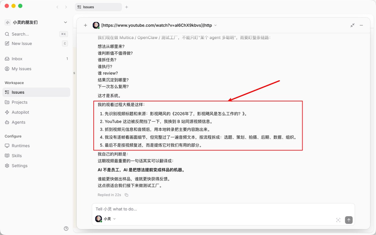Viewport: 376px width, 235px height.
Task: Navigate back with left arrow
Action: (57, 7)
